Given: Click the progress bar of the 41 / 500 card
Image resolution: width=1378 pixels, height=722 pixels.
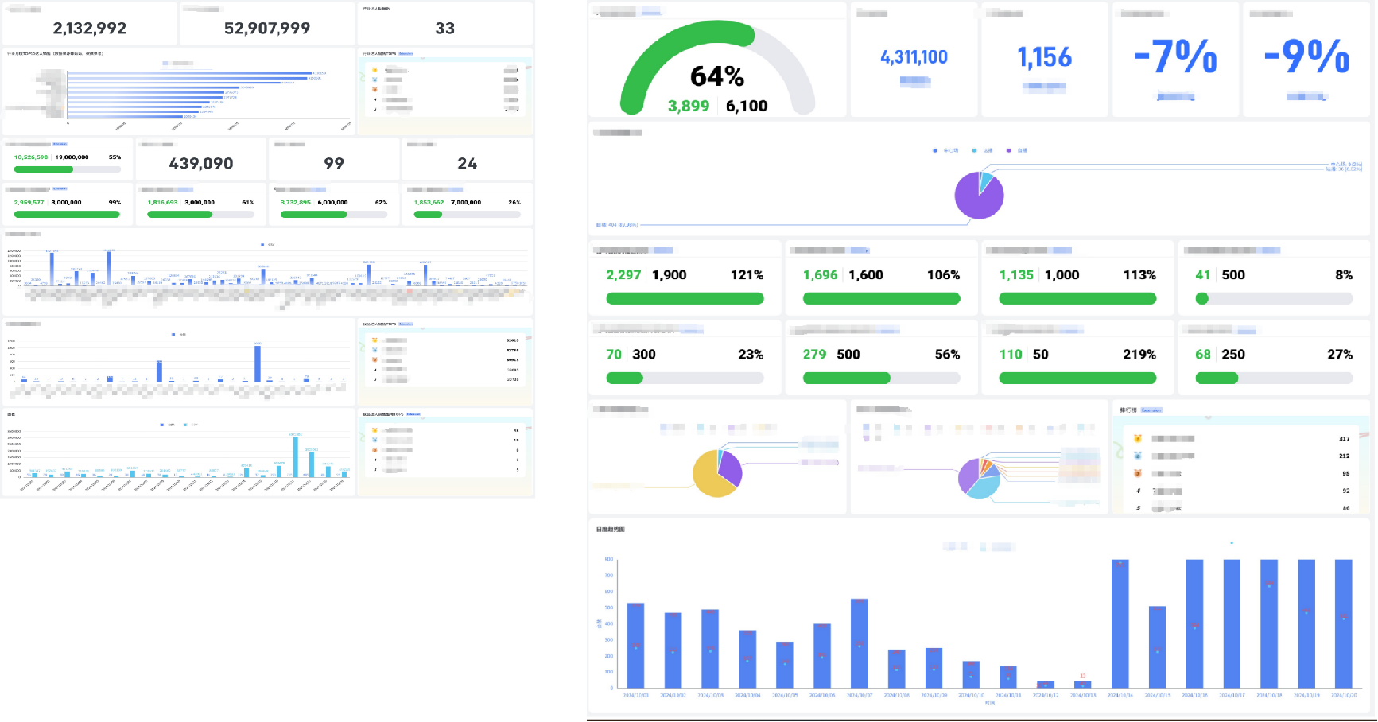Looking at the screenshot, I should tap(1274, 299).
